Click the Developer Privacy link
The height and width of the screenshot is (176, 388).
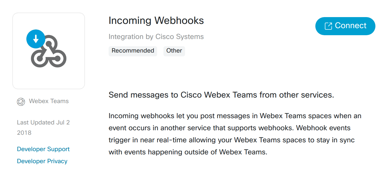tap(42, 161)
